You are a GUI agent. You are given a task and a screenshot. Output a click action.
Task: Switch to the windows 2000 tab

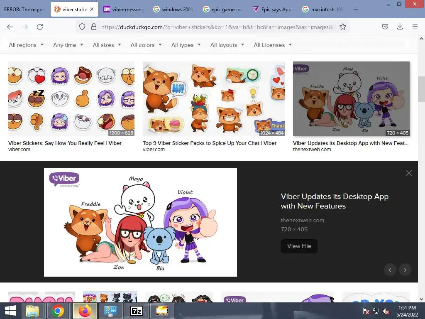pos(173,9)
